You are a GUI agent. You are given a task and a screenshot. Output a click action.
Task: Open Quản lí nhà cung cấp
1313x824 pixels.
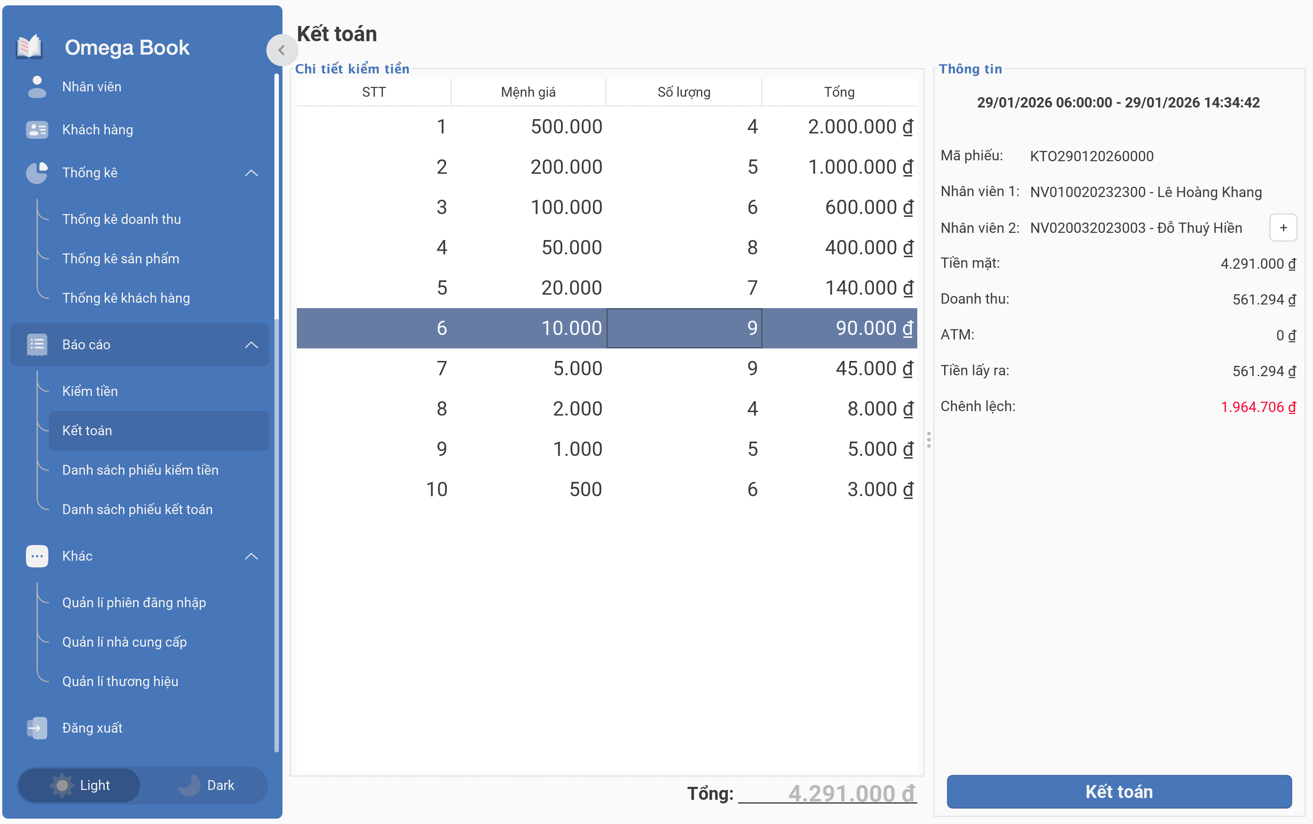click(x=158, y=642)
